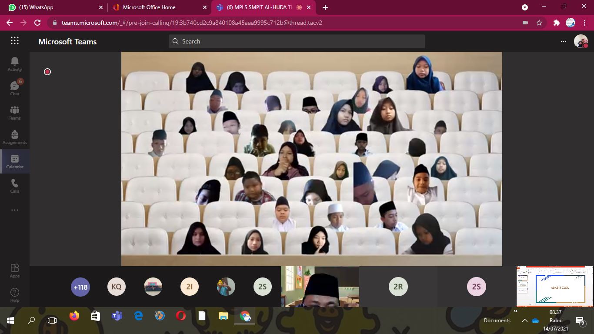Click the app launcher waffle icon
594x334 pixels.
15,41
